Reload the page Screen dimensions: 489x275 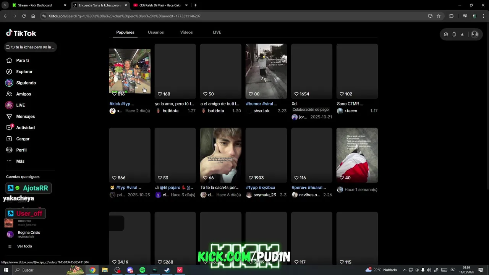coord(24,16)
